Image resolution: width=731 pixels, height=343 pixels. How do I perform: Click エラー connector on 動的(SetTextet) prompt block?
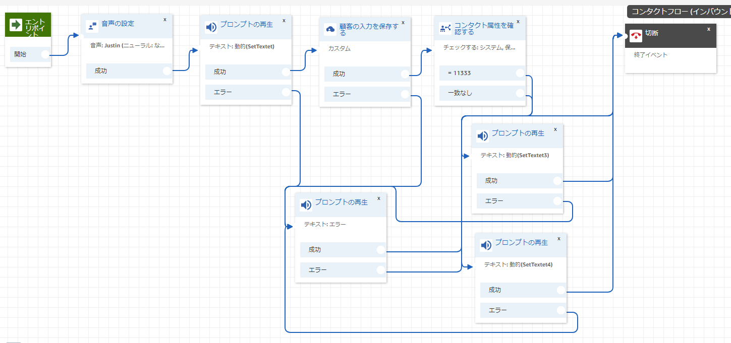pyautogui.click(x=286, y=92)
